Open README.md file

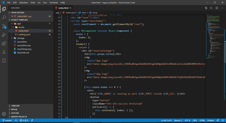(31, 53)
